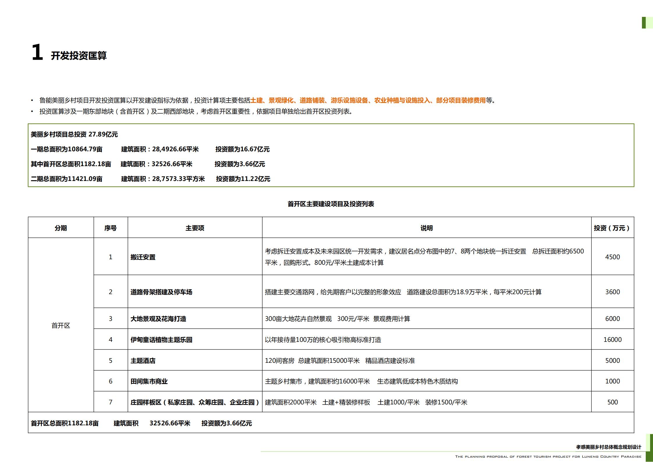The image size is (653, 462).
Task: Click 一期总面积为10864.79亩
Action: pos(67,149)
